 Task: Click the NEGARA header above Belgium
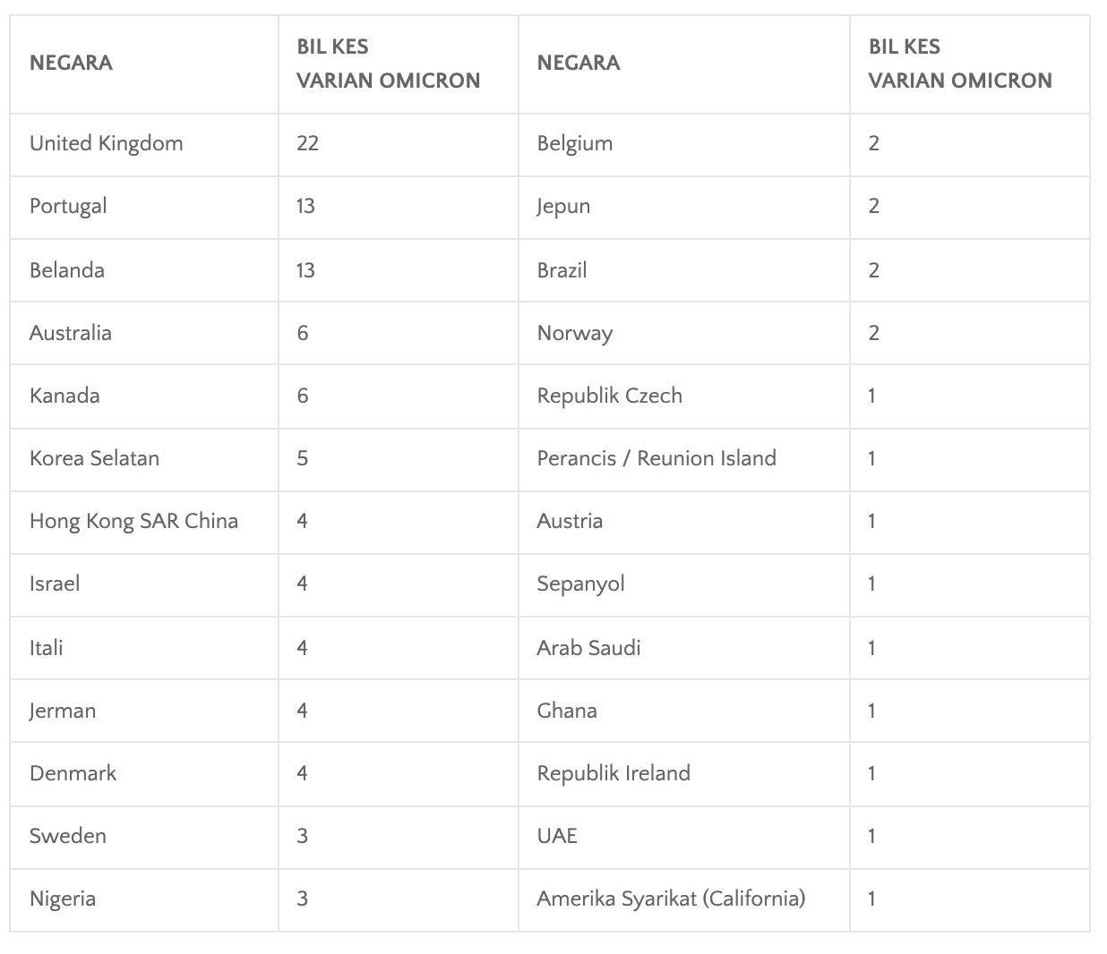579,63
